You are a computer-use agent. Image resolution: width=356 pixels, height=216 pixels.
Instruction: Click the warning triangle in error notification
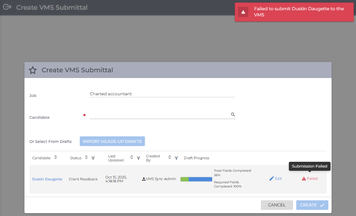click(243, 12)
